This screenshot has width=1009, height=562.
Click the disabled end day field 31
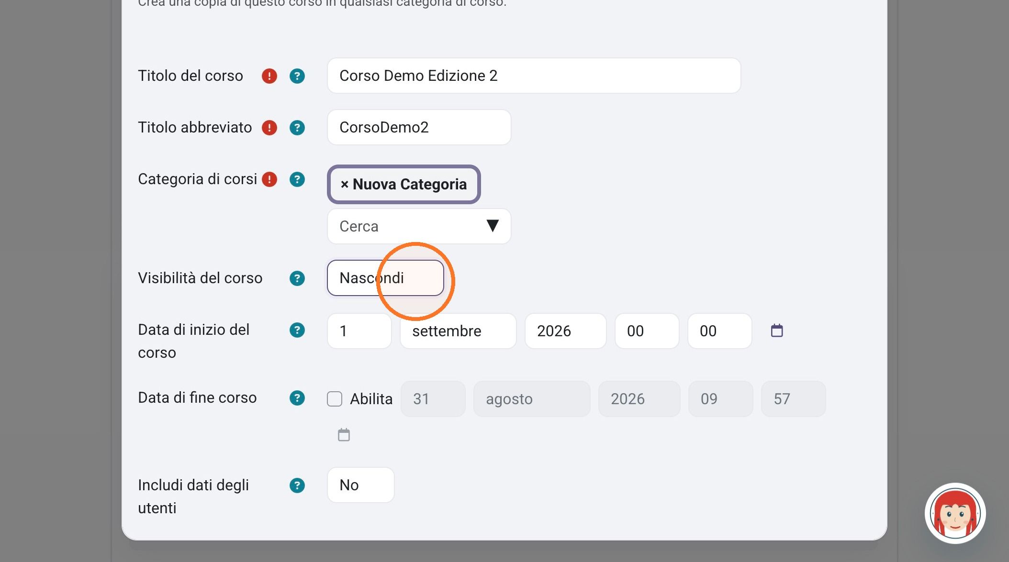tap(433, 399)
